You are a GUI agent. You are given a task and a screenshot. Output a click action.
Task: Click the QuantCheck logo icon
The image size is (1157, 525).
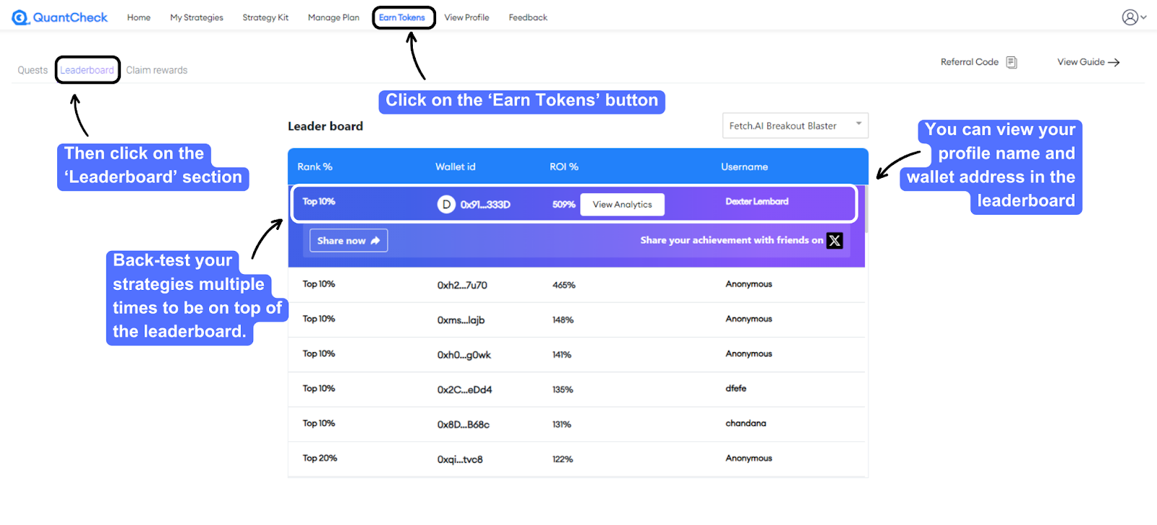[x=20, y=17]
